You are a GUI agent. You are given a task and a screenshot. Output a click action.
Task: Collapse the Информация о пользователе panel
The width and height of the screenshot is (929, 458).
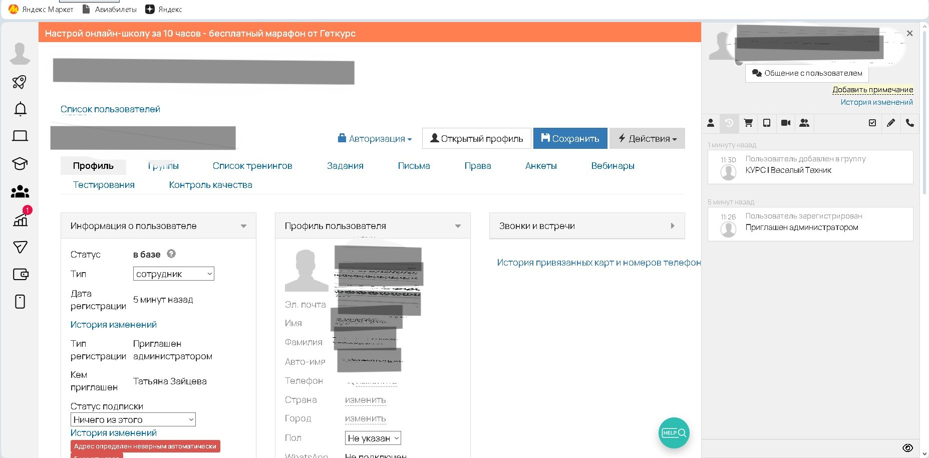pyautogui.click(x=243, y=226)
